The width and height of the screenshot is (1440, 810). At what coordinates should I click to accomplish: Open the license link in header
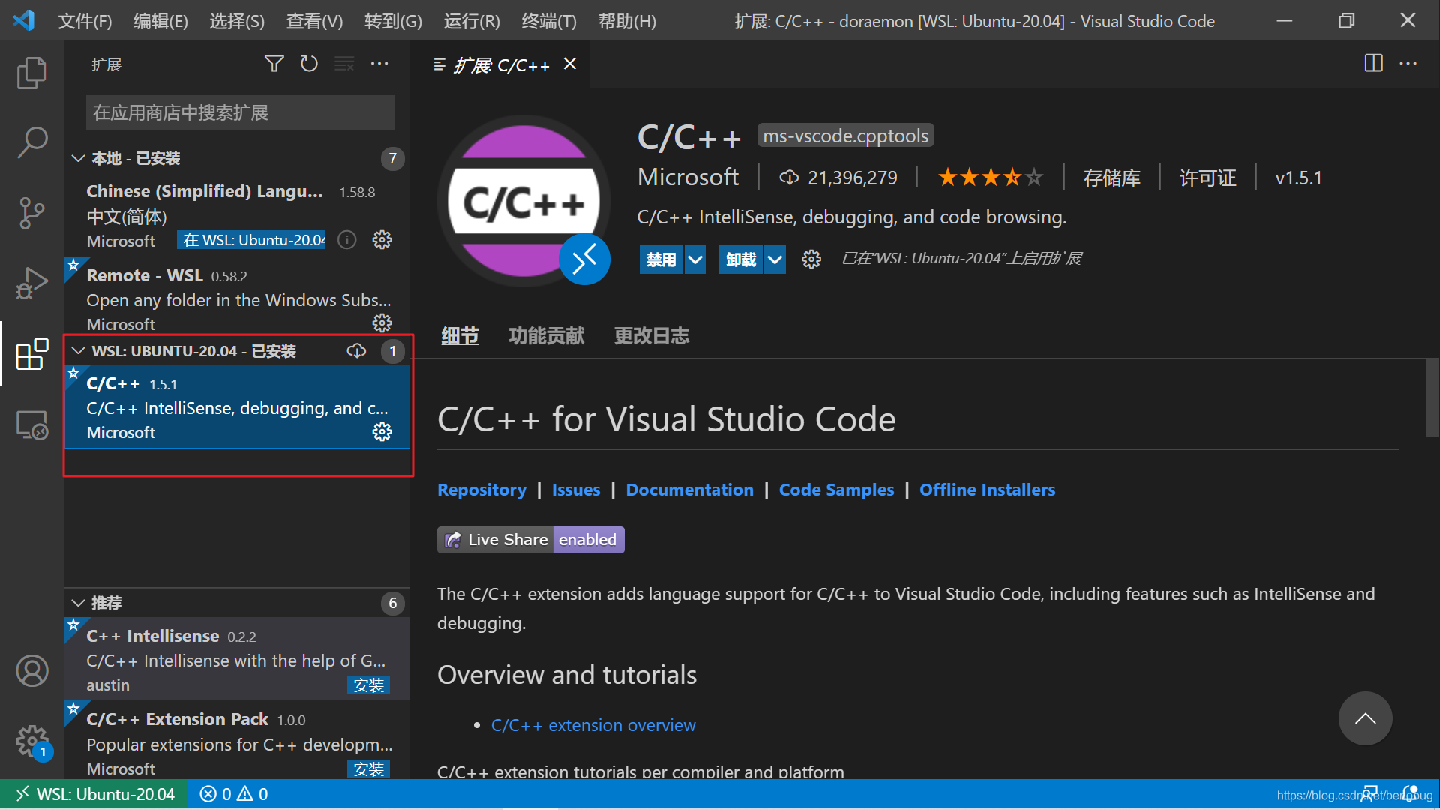coord(1207,178)
